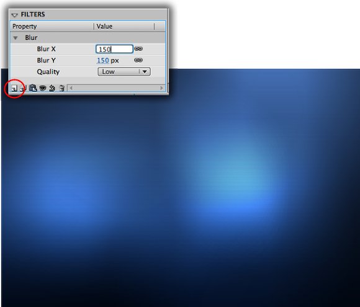Click the Blur Y value 150
Image resolution: width=360 pixels, height=307 pixels.
pos(103,61)
